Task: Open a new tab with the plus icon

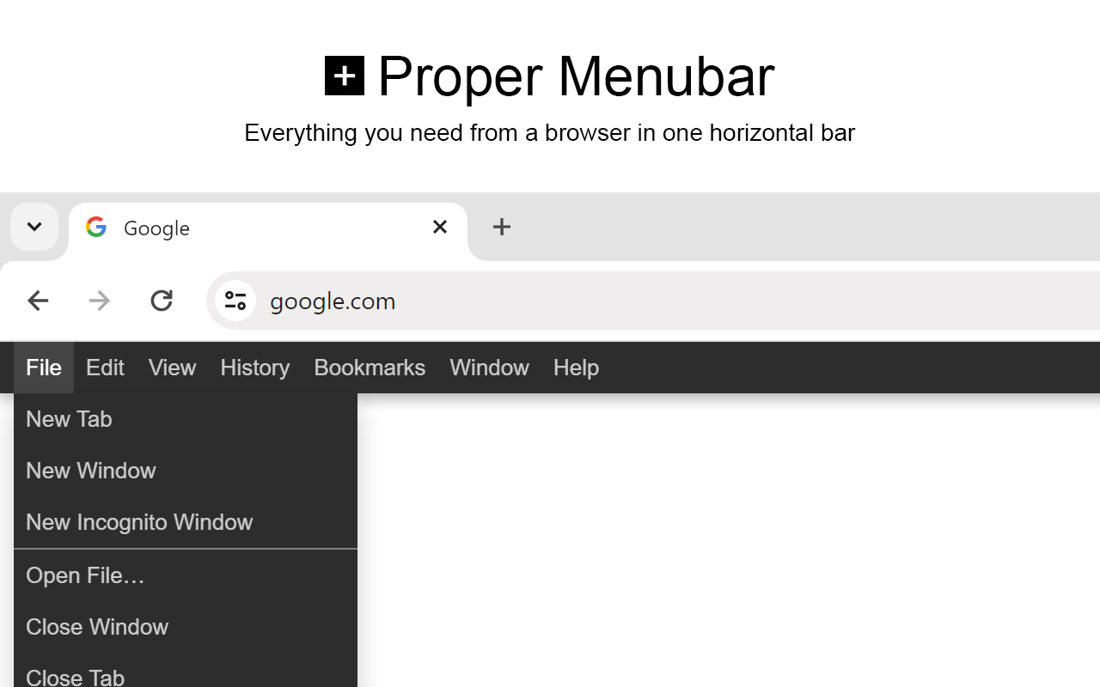Action: pyautogui.click(x=501, y=227)
